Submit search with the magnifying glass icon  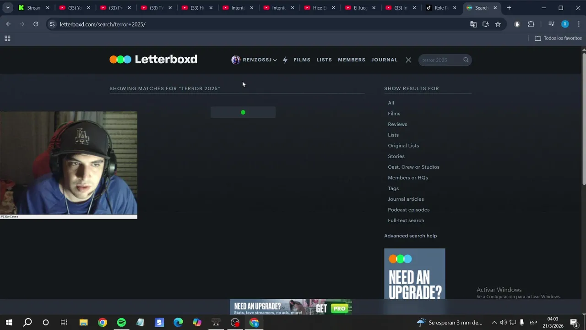(466, 60)
